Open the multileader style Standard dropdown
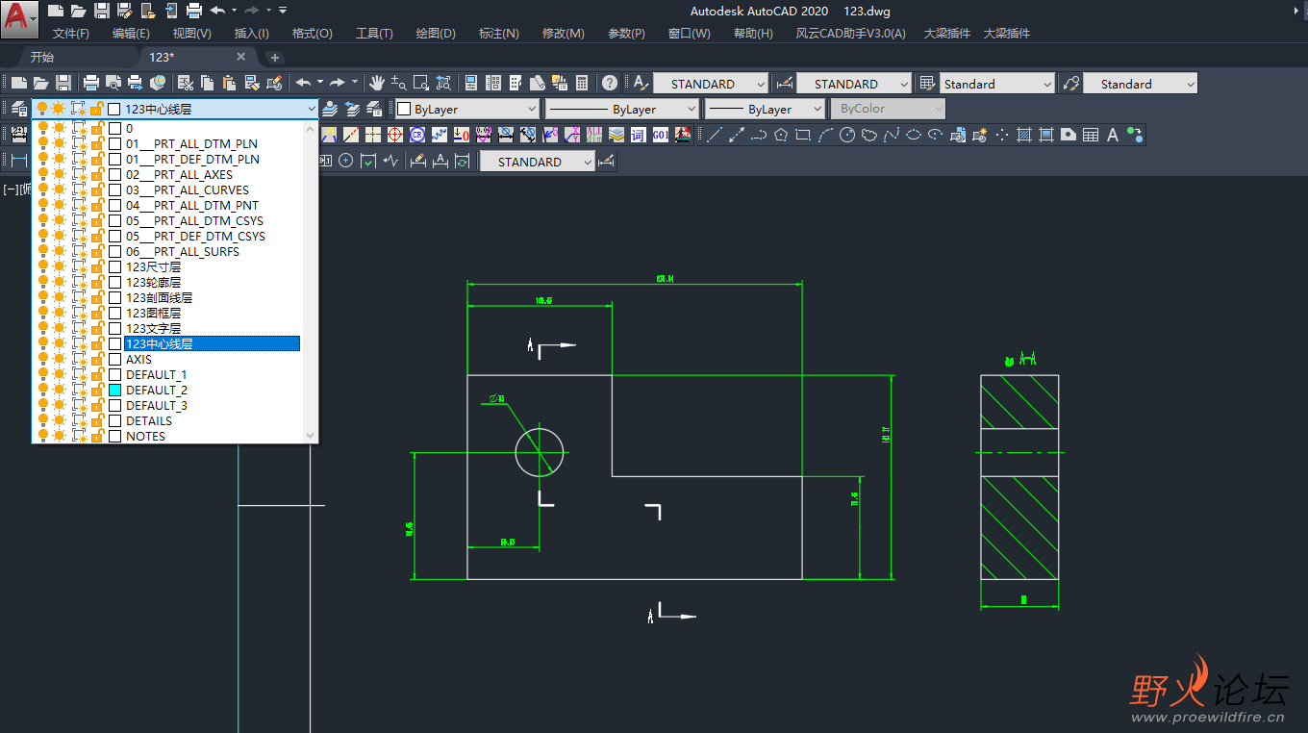The height and width of the screenshot is (733, 1308). tap(1141, 84)
